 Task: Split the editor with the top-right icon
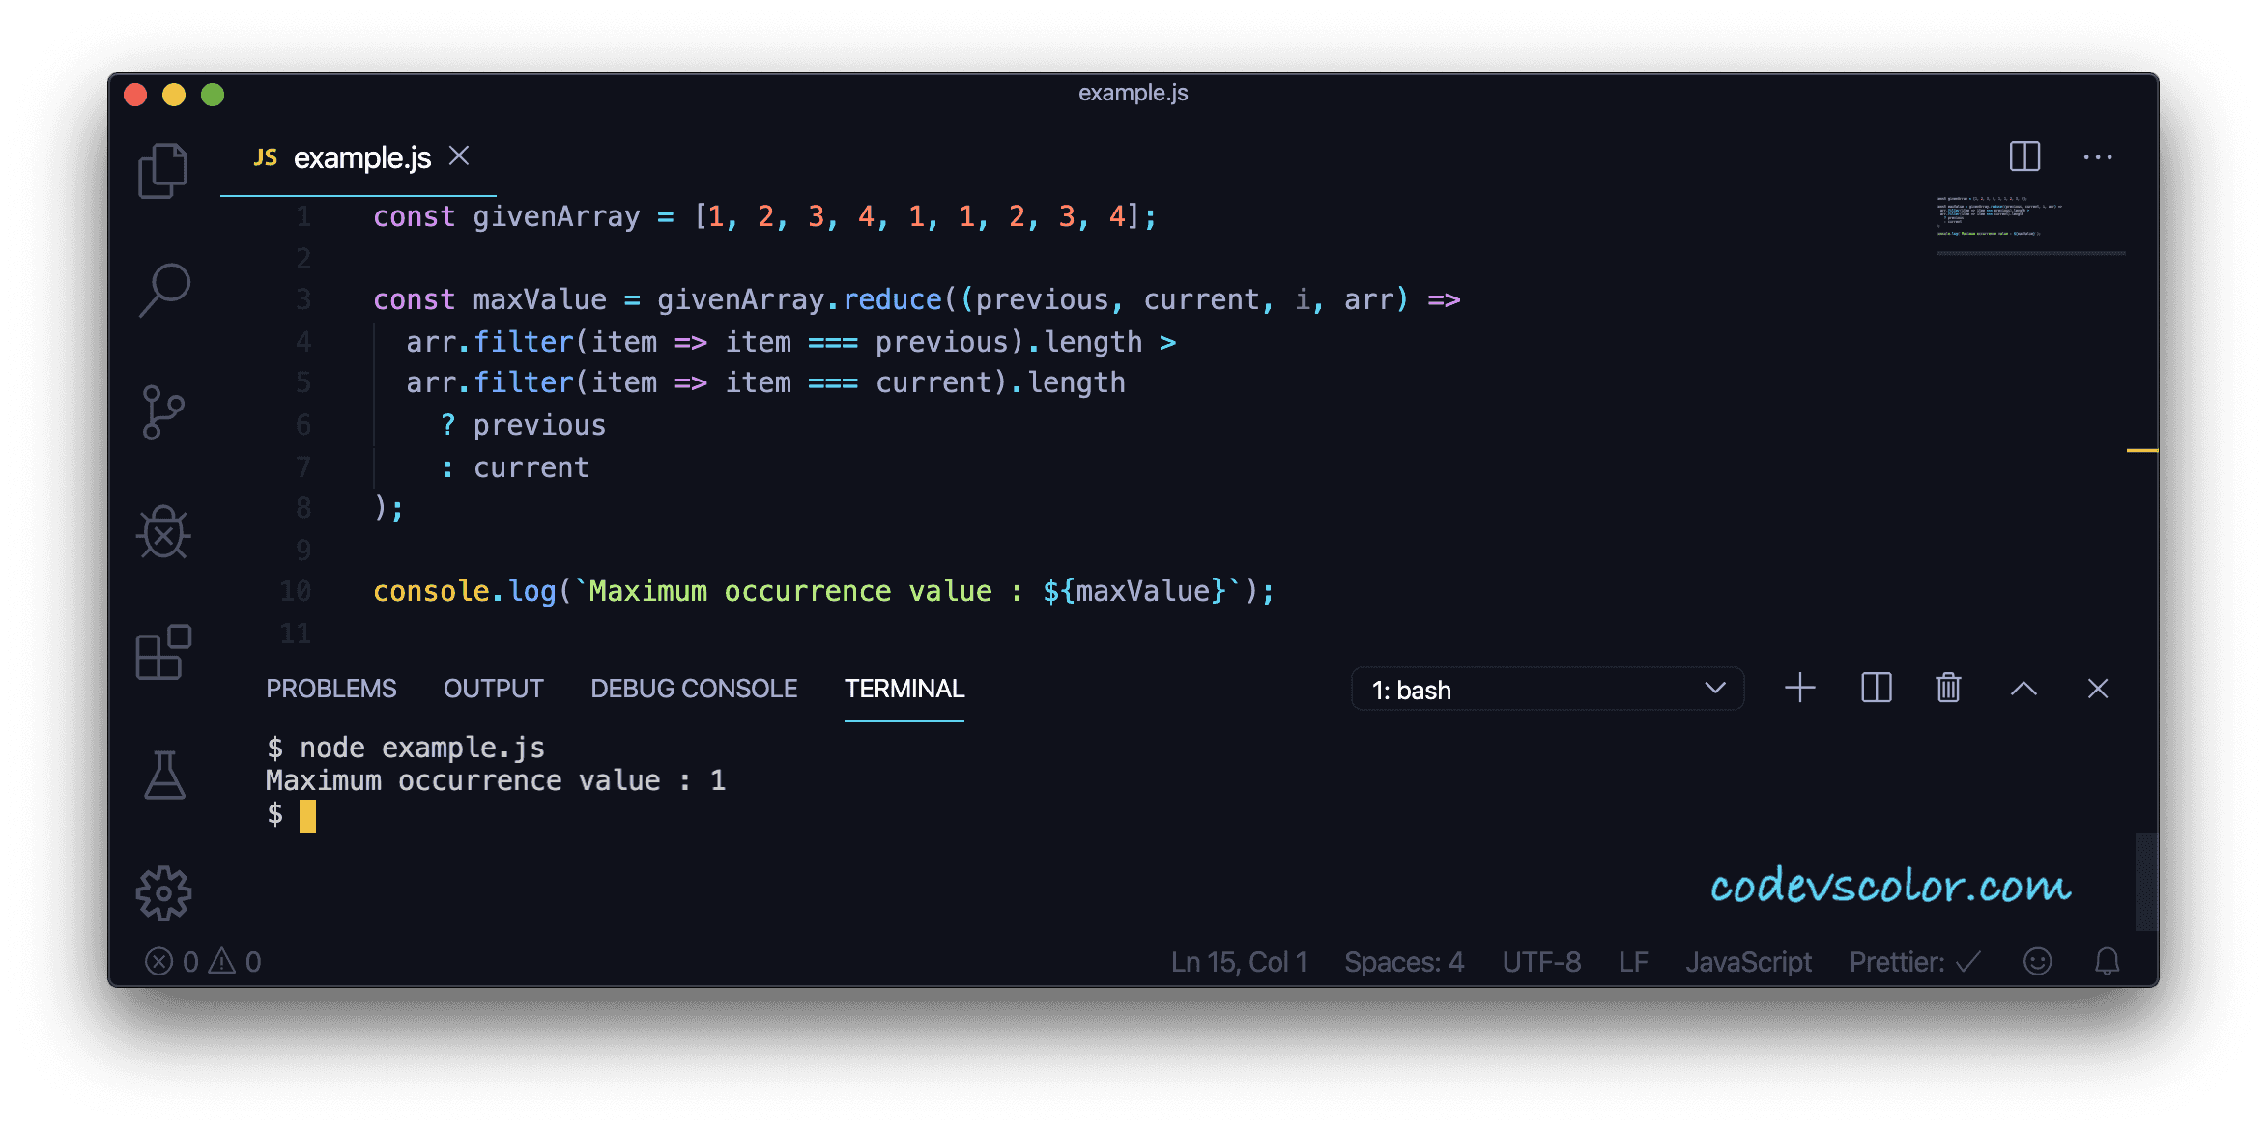tap(2024, 156)
